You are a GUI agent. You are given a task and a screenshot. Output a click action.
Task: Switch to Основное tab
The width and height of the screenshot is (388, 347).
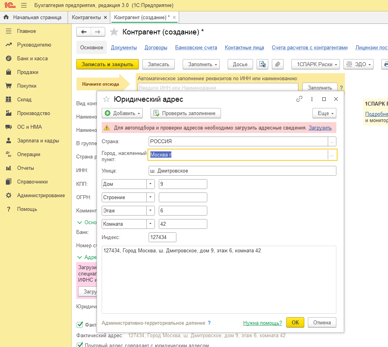click(x=92, y=47)
